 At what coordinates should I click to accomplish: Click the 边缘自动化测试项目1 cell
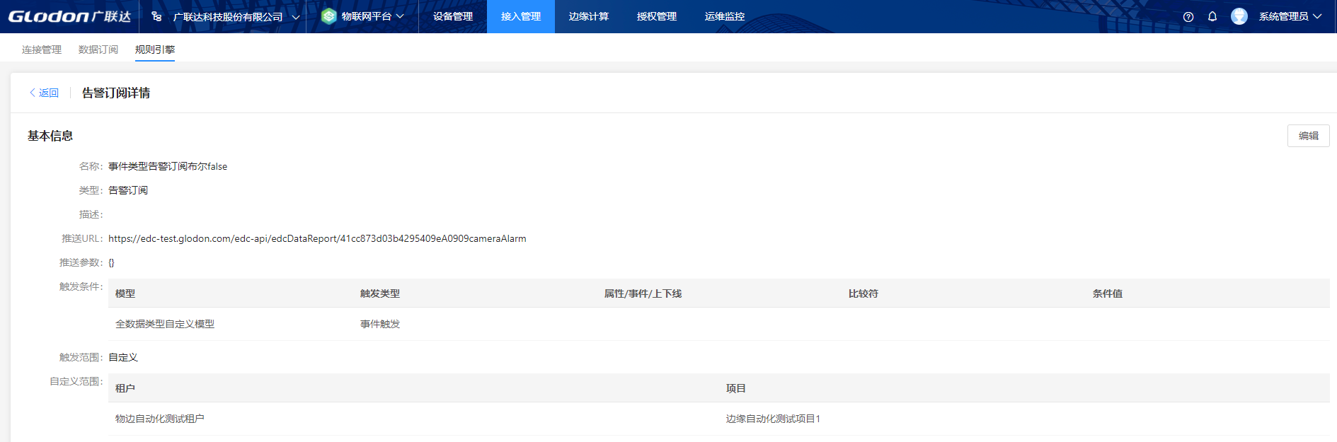click(x=773, y=419)
